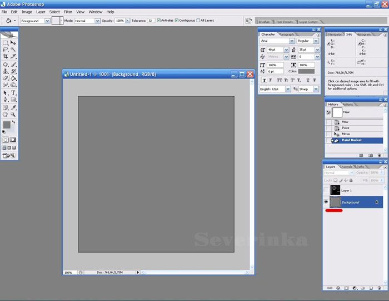The image size is (389, 301).
Task: Activate the Zoom magnifier tool
Action: tap(13, 114)
